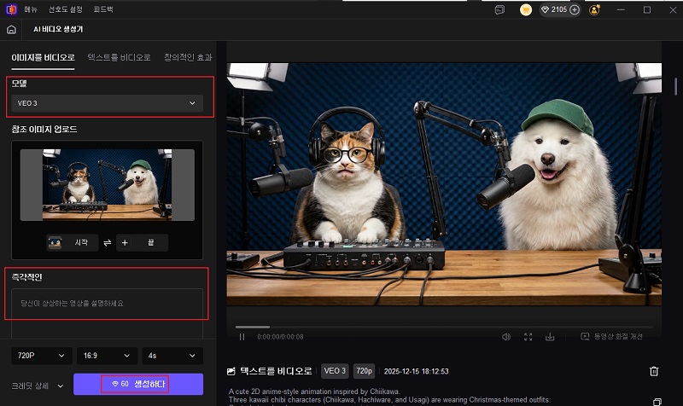Click the AI 비디오 생성기 title

(58, 29)
